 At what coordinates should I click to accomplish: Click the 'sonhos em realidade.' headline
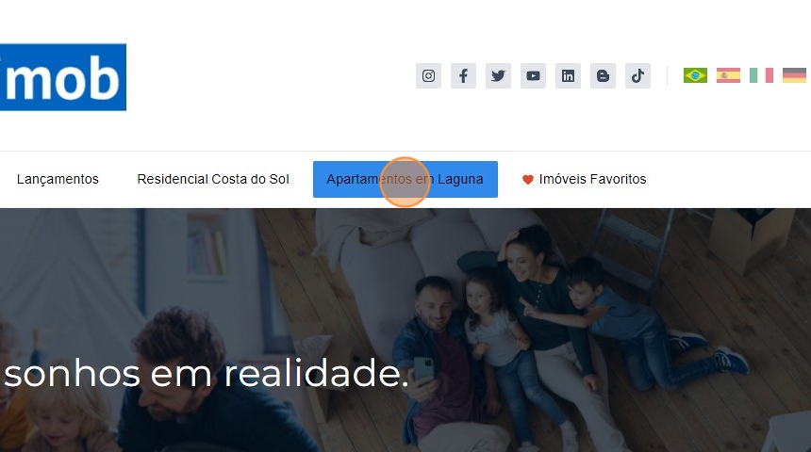[x=206, y=374]
